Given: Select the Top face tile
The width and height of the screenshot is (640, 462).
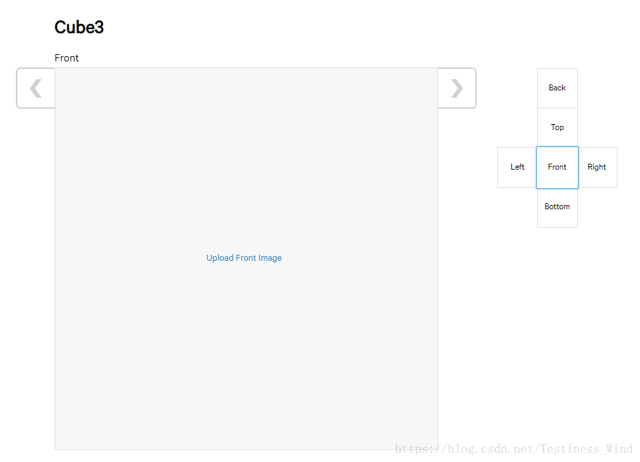Looking at the screenshot, I should point(557,127).
